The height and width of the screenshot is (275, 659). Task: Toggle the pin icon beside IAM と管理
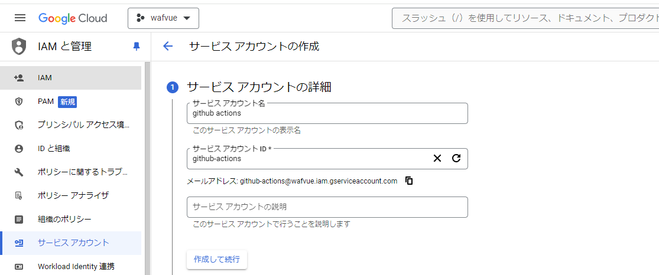(x=136, y=46)
